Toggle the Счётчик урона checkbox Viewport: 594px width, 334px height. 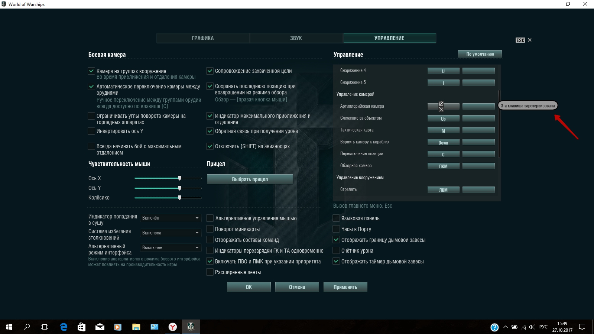[336, 251]
